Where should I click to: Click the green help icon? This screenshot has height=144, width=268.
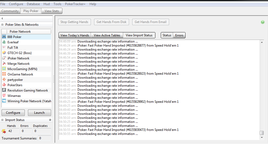pos(263,22)
